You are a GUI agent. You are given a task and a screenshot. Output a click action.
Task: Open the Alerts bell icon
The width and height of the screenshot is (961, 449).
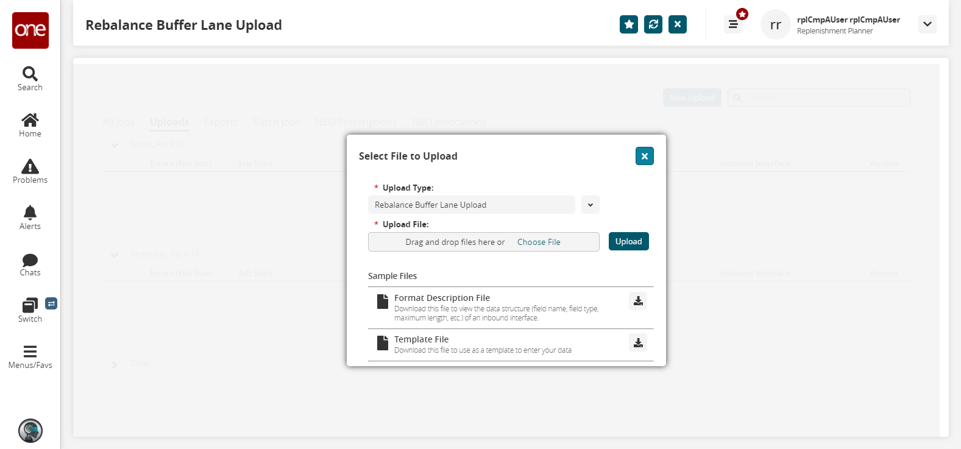click(x=30, y=213)
